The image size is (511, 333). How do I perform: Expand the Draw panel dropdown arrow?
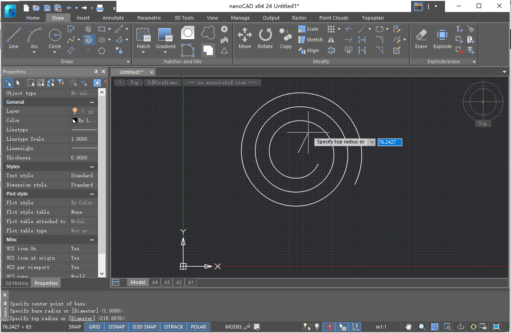[128, 61]
